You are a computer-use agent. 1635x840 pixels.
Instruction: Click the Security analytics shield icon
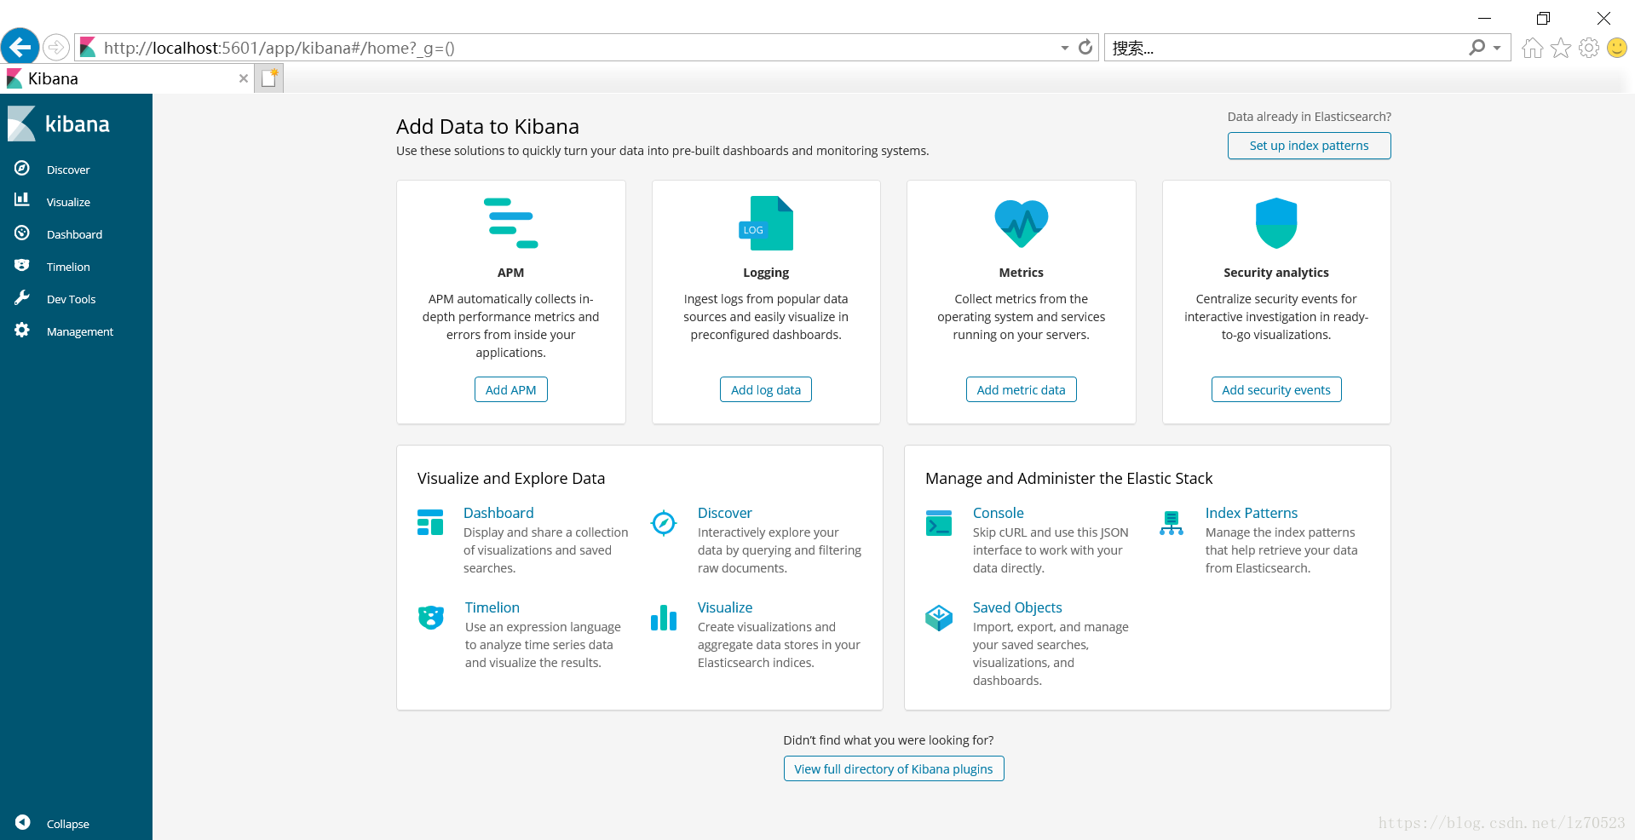tap(1276, 223)
